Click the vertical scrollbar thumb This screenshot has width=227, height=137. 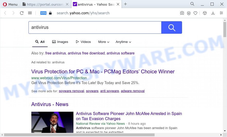pyautogui.click(x=225, y=29)
